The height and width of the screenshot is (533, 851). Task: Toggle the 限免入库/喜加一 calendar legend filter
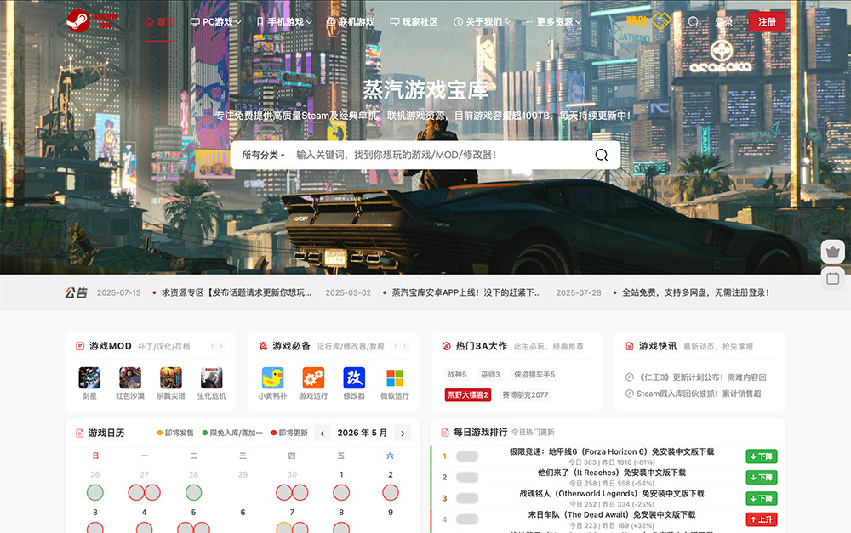(232, 433)
